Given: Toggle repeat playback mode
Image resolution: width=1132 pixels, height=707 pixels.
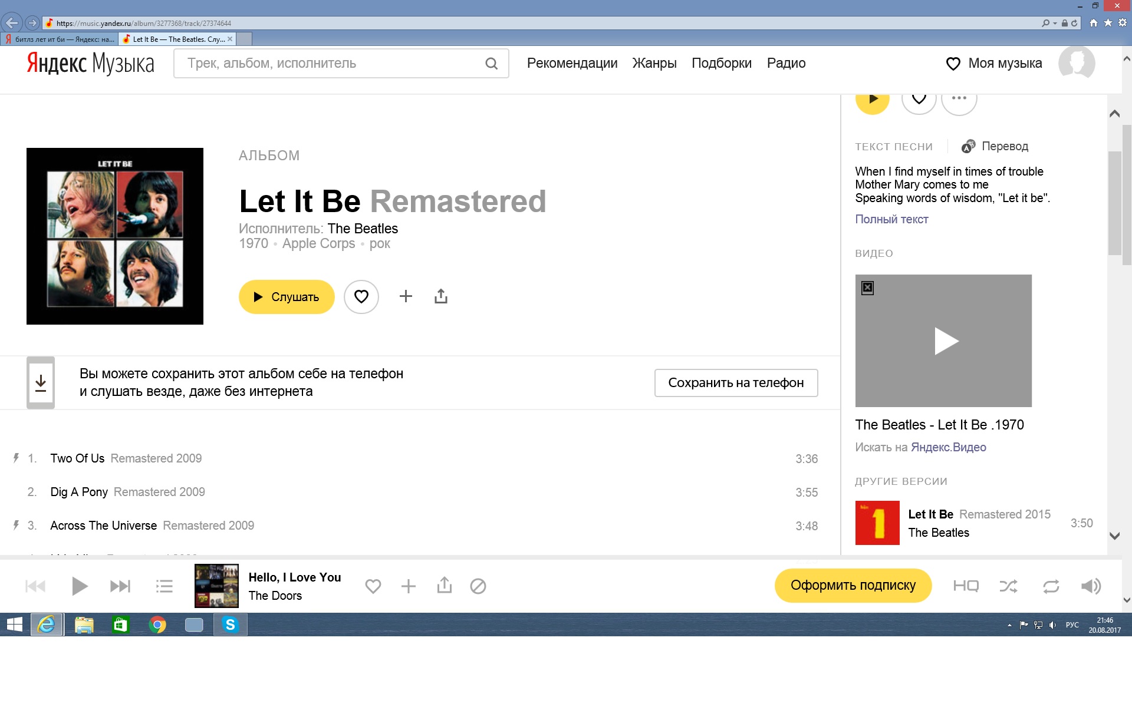Looking at the screenshot, I should pyautogui.click(x=1051, y=586).
